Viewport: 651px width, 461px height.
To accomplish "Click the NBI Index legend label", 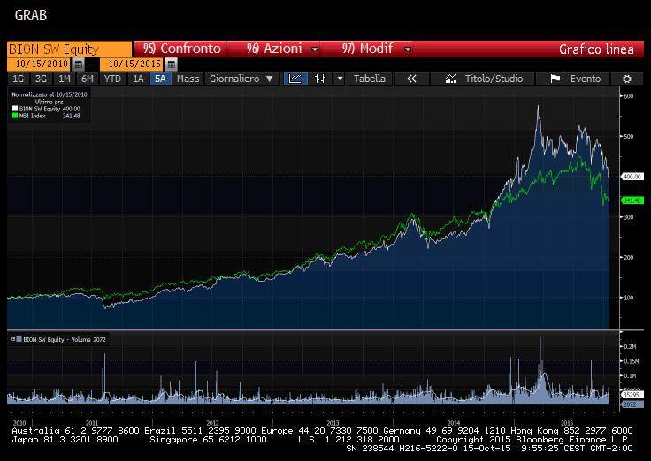I will coord(33,116).
